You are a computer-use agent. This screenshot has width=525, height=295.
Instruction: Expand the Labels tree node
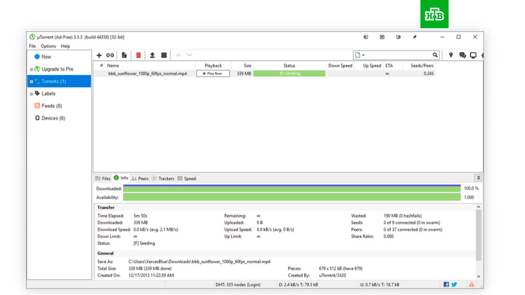(31, 94)
